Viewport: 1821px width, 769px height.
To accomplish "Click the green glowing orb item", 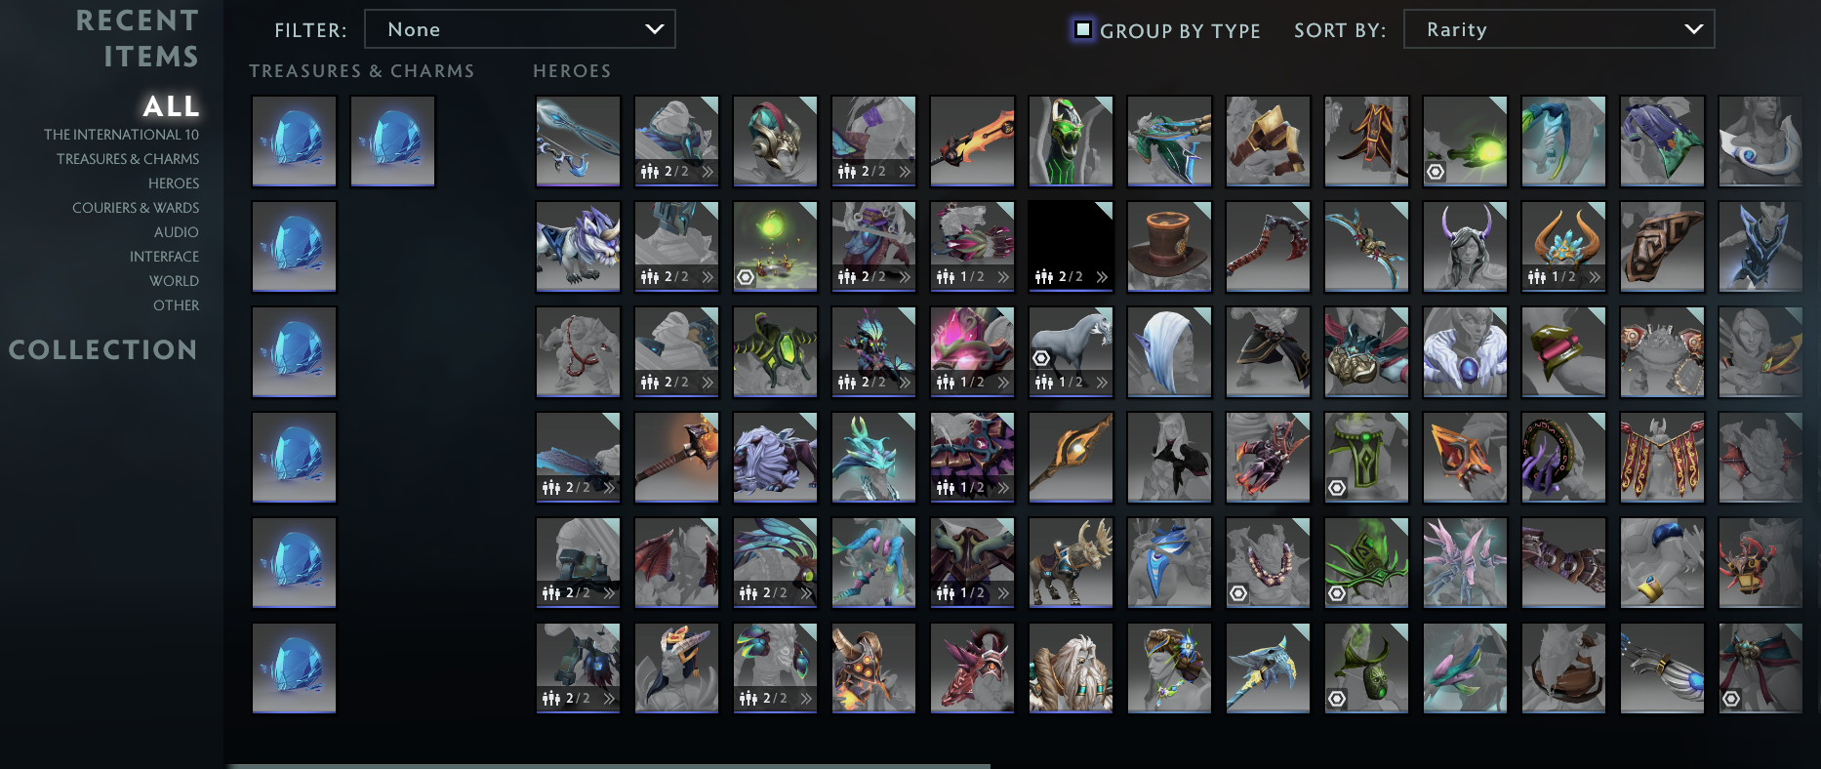I will coord(1465,142).
